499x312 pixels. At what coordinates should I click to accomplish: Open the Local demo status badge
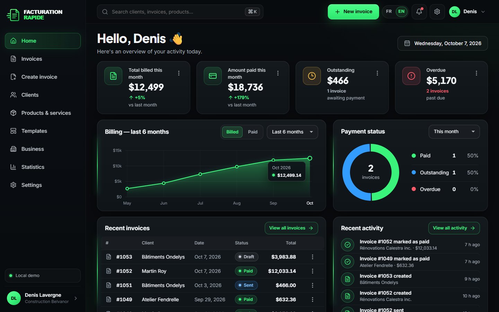[x=43, y=276]
